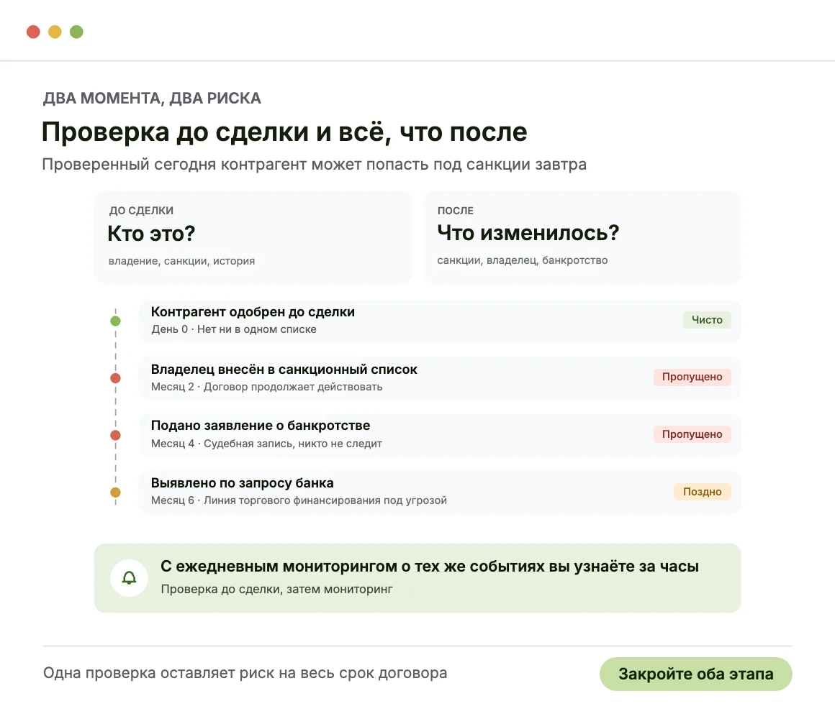Select the «Что изменилось?» card
Viewport: 835px width, 719px height.
pos(582,237)
